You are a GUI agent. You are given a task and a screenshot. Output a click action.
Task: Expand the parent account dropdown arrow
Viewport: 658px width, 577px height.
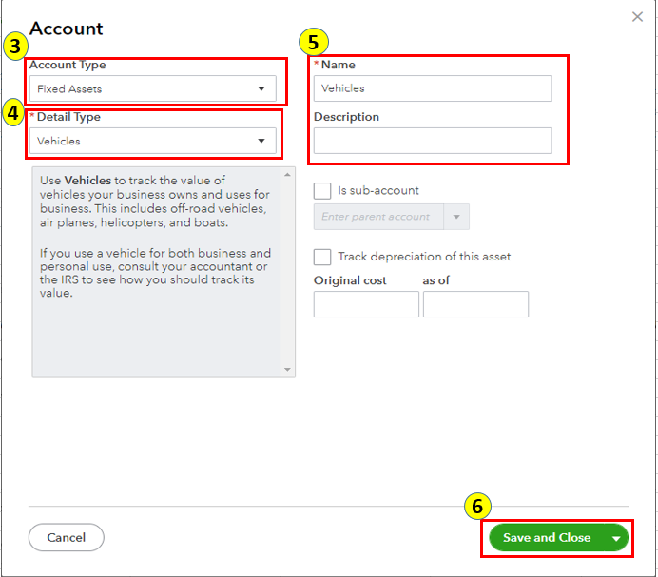pos(456,217)
